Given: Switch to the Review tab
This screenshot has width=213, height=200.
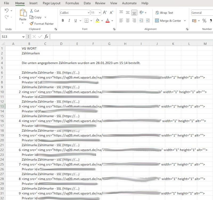Looking at the screenshot, I should [100, 3].
